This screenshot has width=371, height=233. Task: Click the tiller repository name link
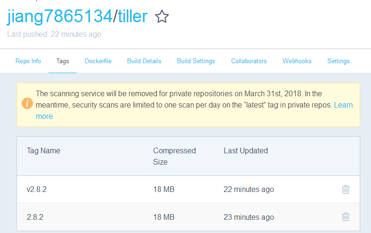(x=132, y=17)
